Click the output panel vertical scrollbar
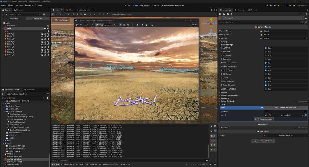 (x=208, y=151)
